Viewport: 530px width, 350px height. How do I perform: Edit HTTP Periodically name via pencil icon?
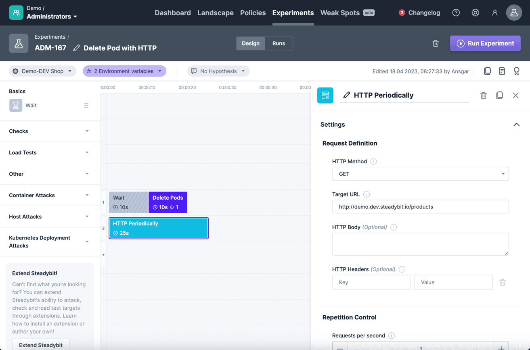pyautogui.click(x=346, y=95)
